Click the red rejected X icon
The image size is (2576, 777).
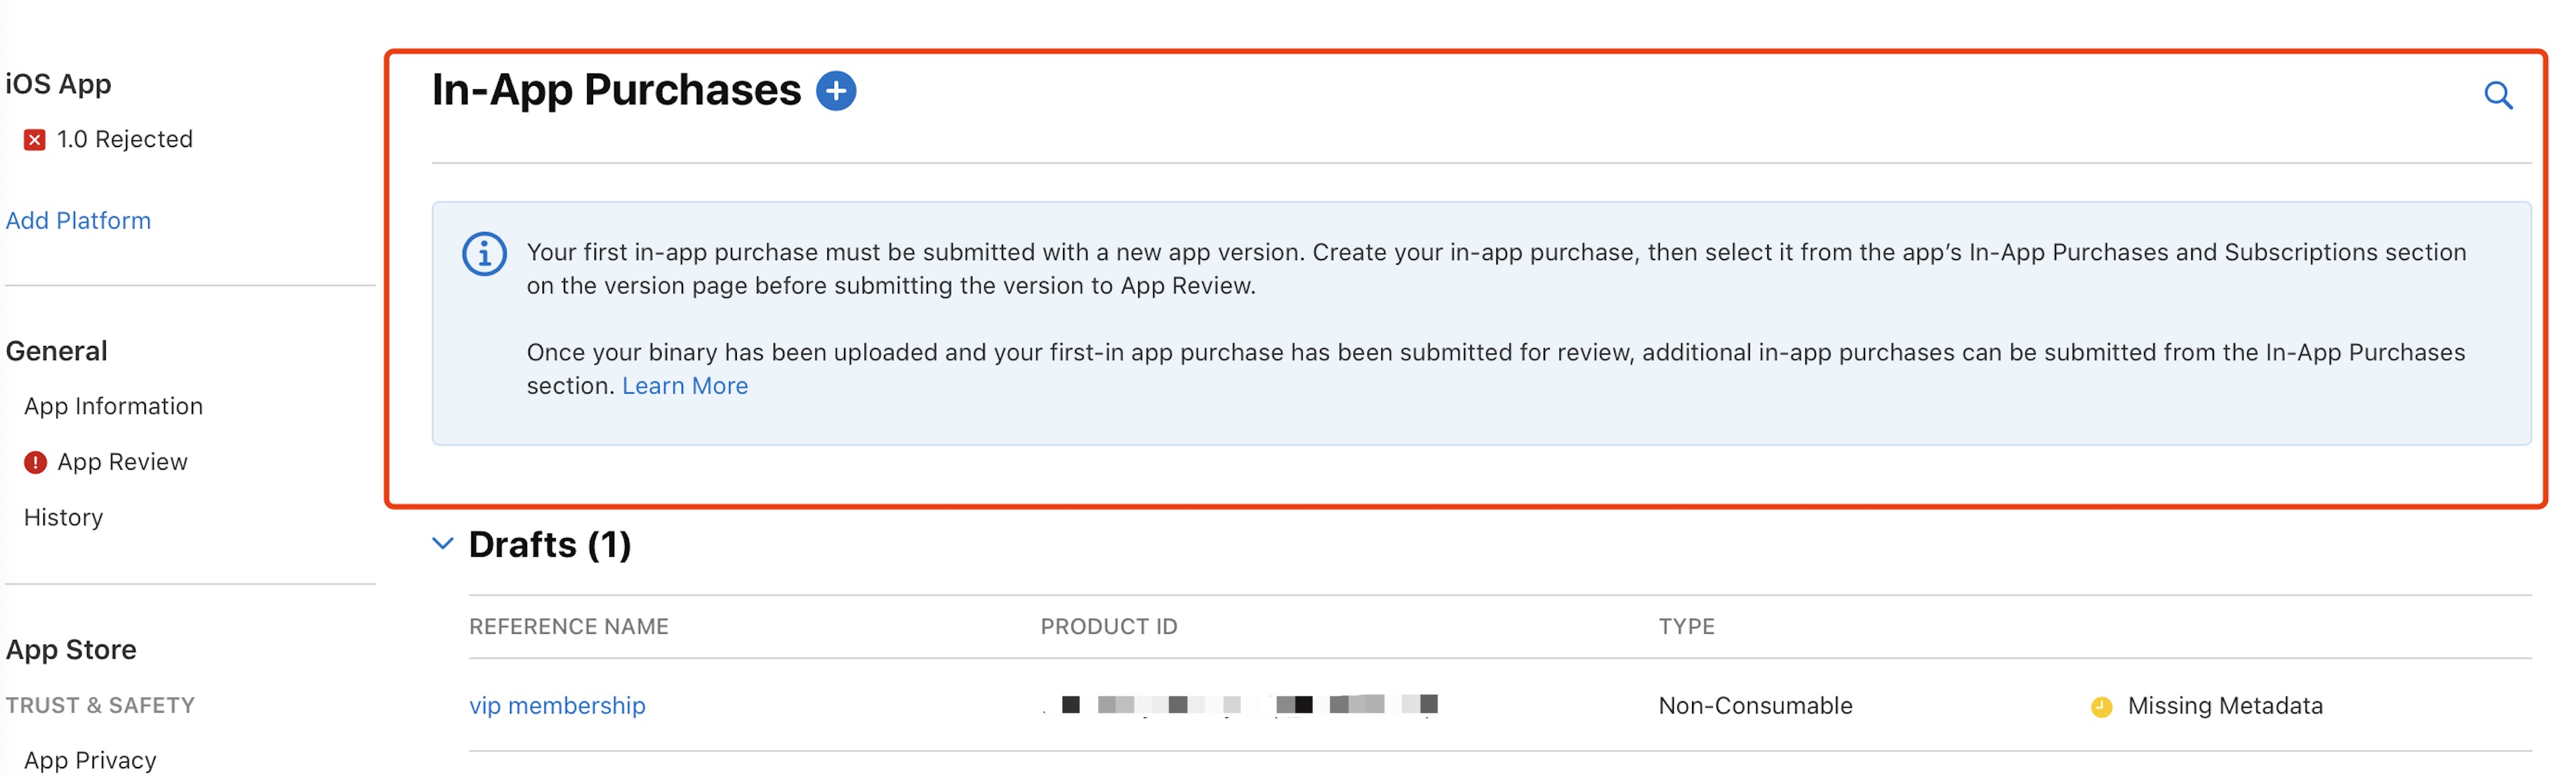coord(35,140)
